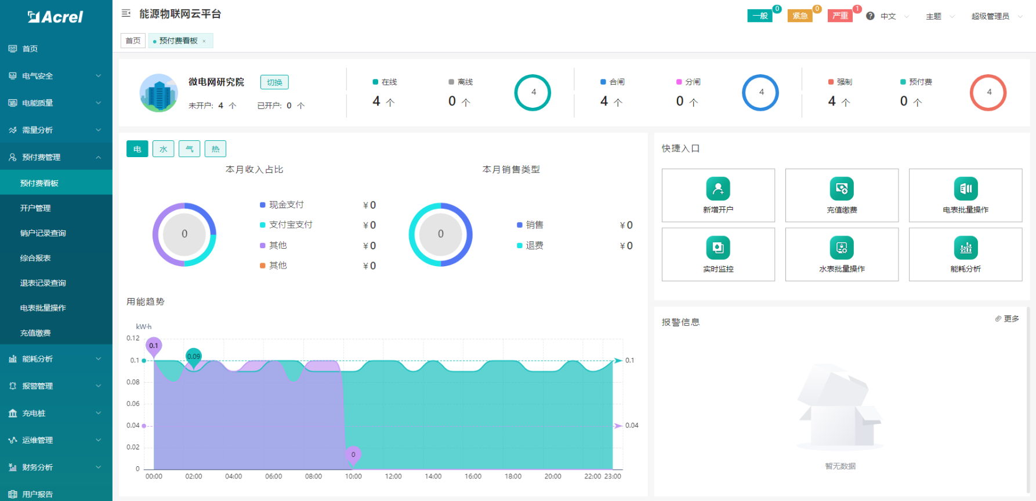Switch to the 水 energy type
1036x501 pixels.
click(164, 149)
